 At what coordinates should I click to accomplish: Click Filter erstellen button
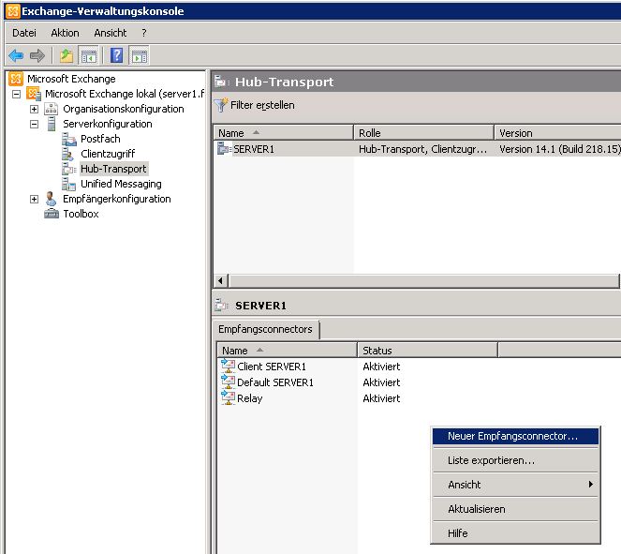pyautogui.click(x=255, y=105)
